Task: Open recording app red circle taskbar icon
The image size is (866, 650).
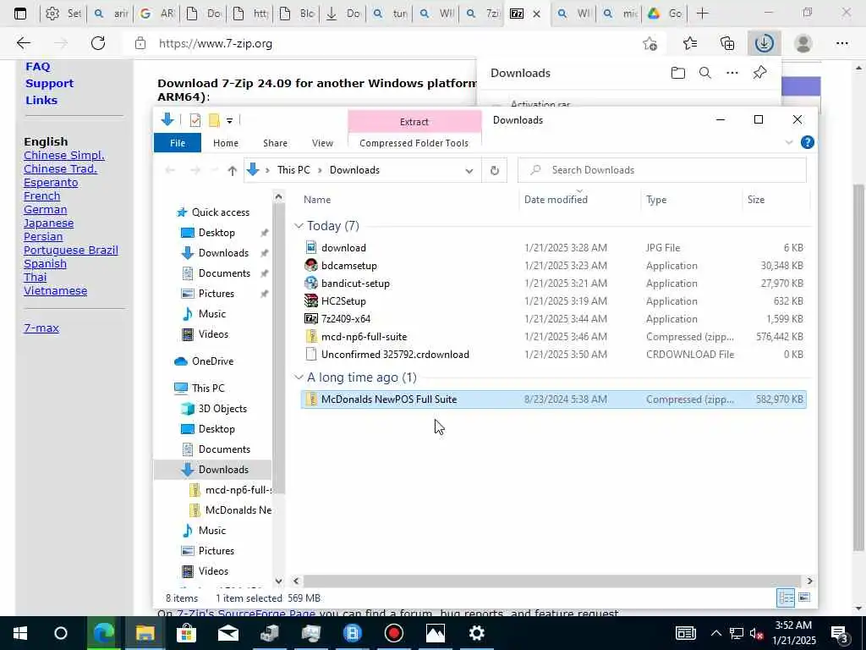Action: click(394, 633)
